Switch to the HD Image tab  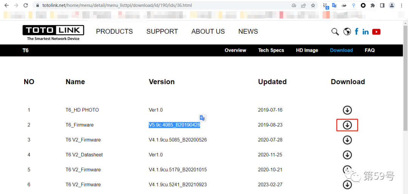click(307, 51)
